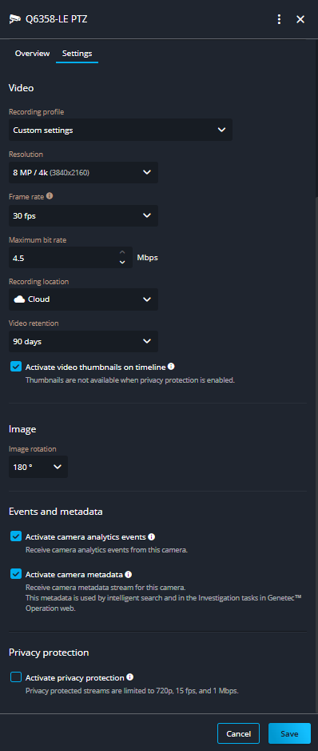The height and width of the screenshot is (751, 318).
Task: Click the cloud icon in Recording location
Action: pyautogui.click(x=19, y=299)
